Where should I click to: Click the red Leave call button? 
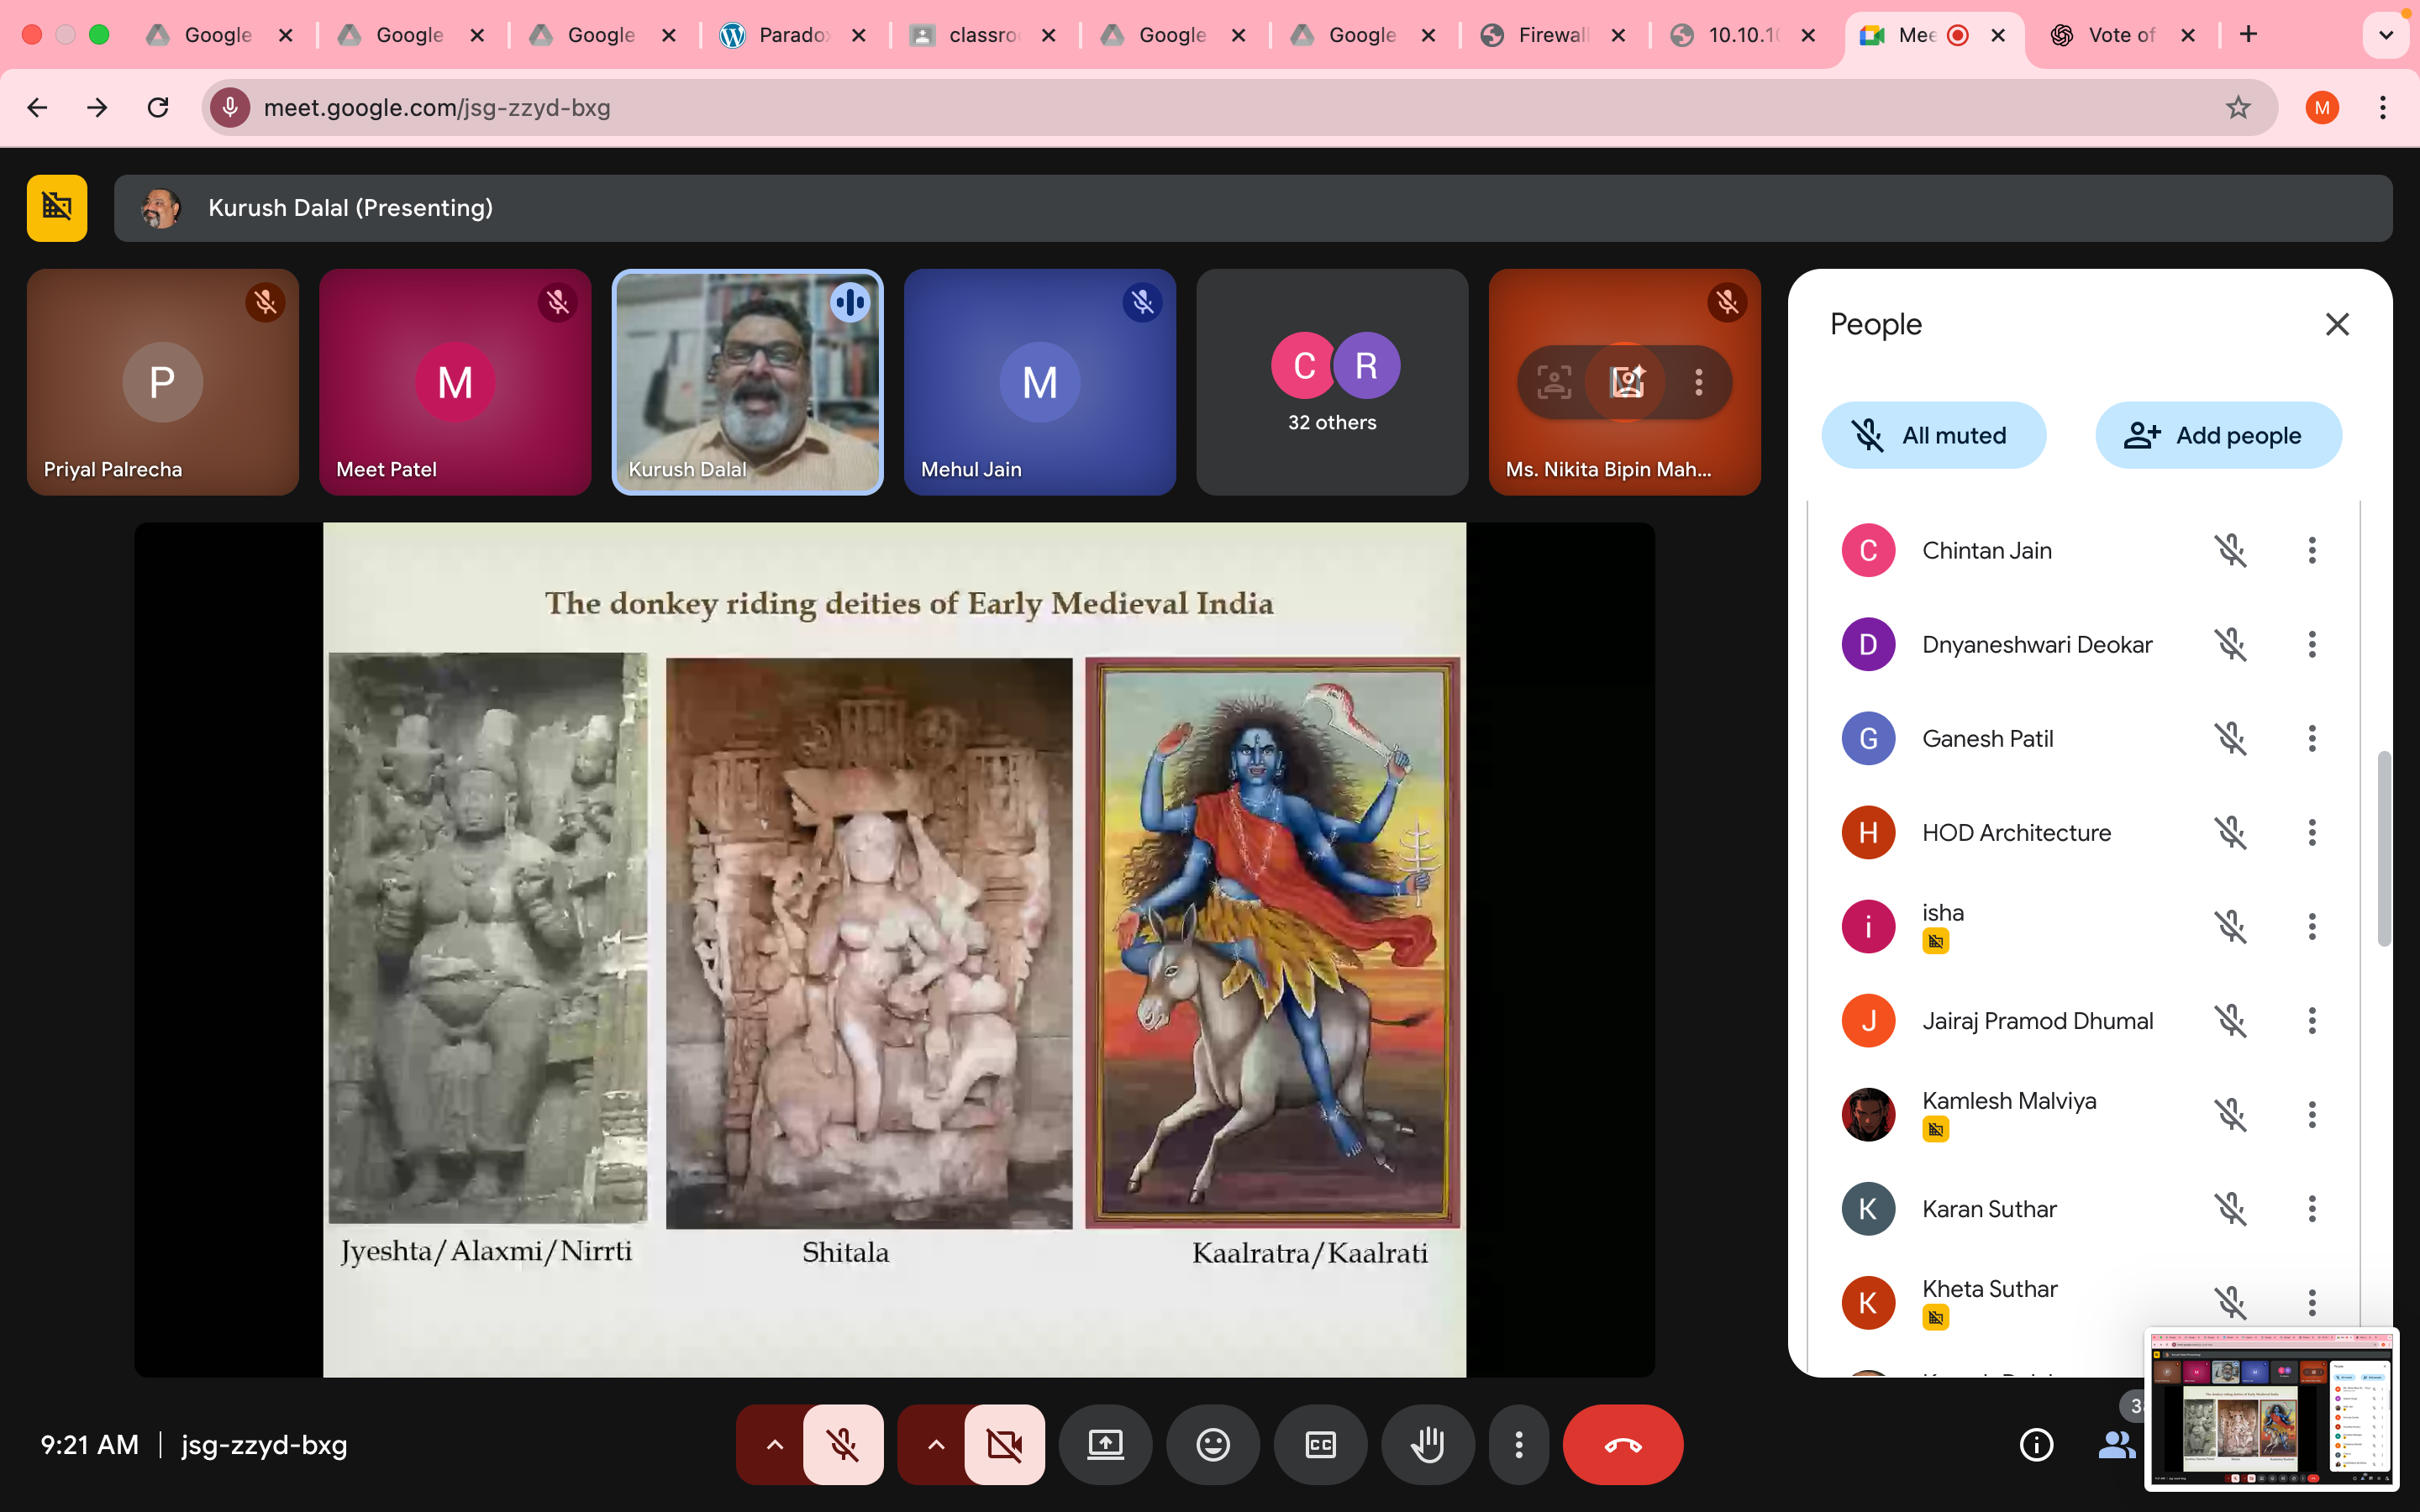point(1622,1444)
